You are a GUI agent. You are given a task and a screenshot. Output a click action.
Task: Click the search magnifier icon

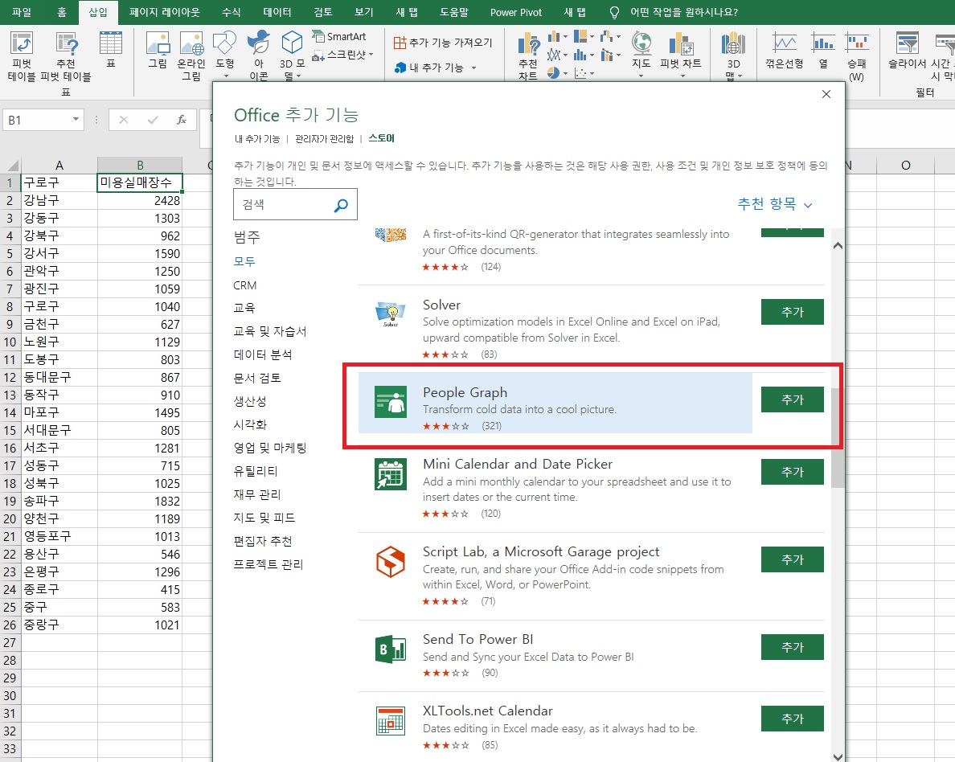341,205
